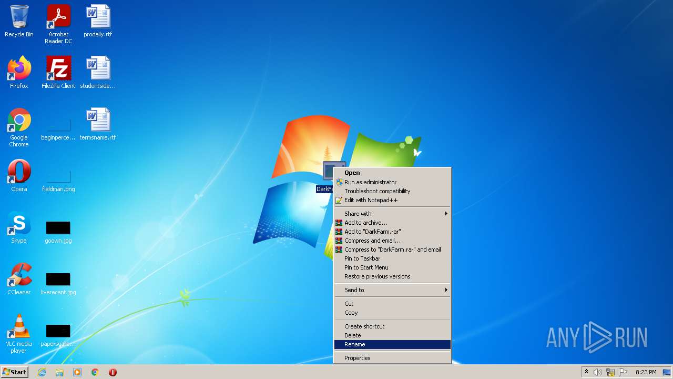Viewport: 673px width, 379px height.
Task: Click the Show desktop button
Action: (x=667, y=372)
